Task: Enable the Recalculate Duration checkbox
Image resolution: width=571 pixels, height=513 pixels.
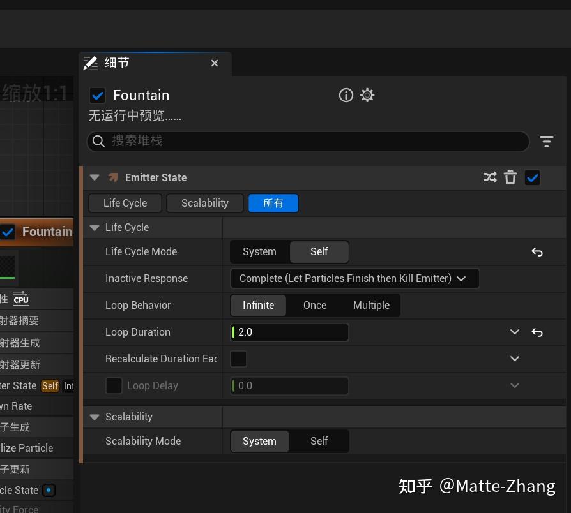Action: (x=238, y=359)
